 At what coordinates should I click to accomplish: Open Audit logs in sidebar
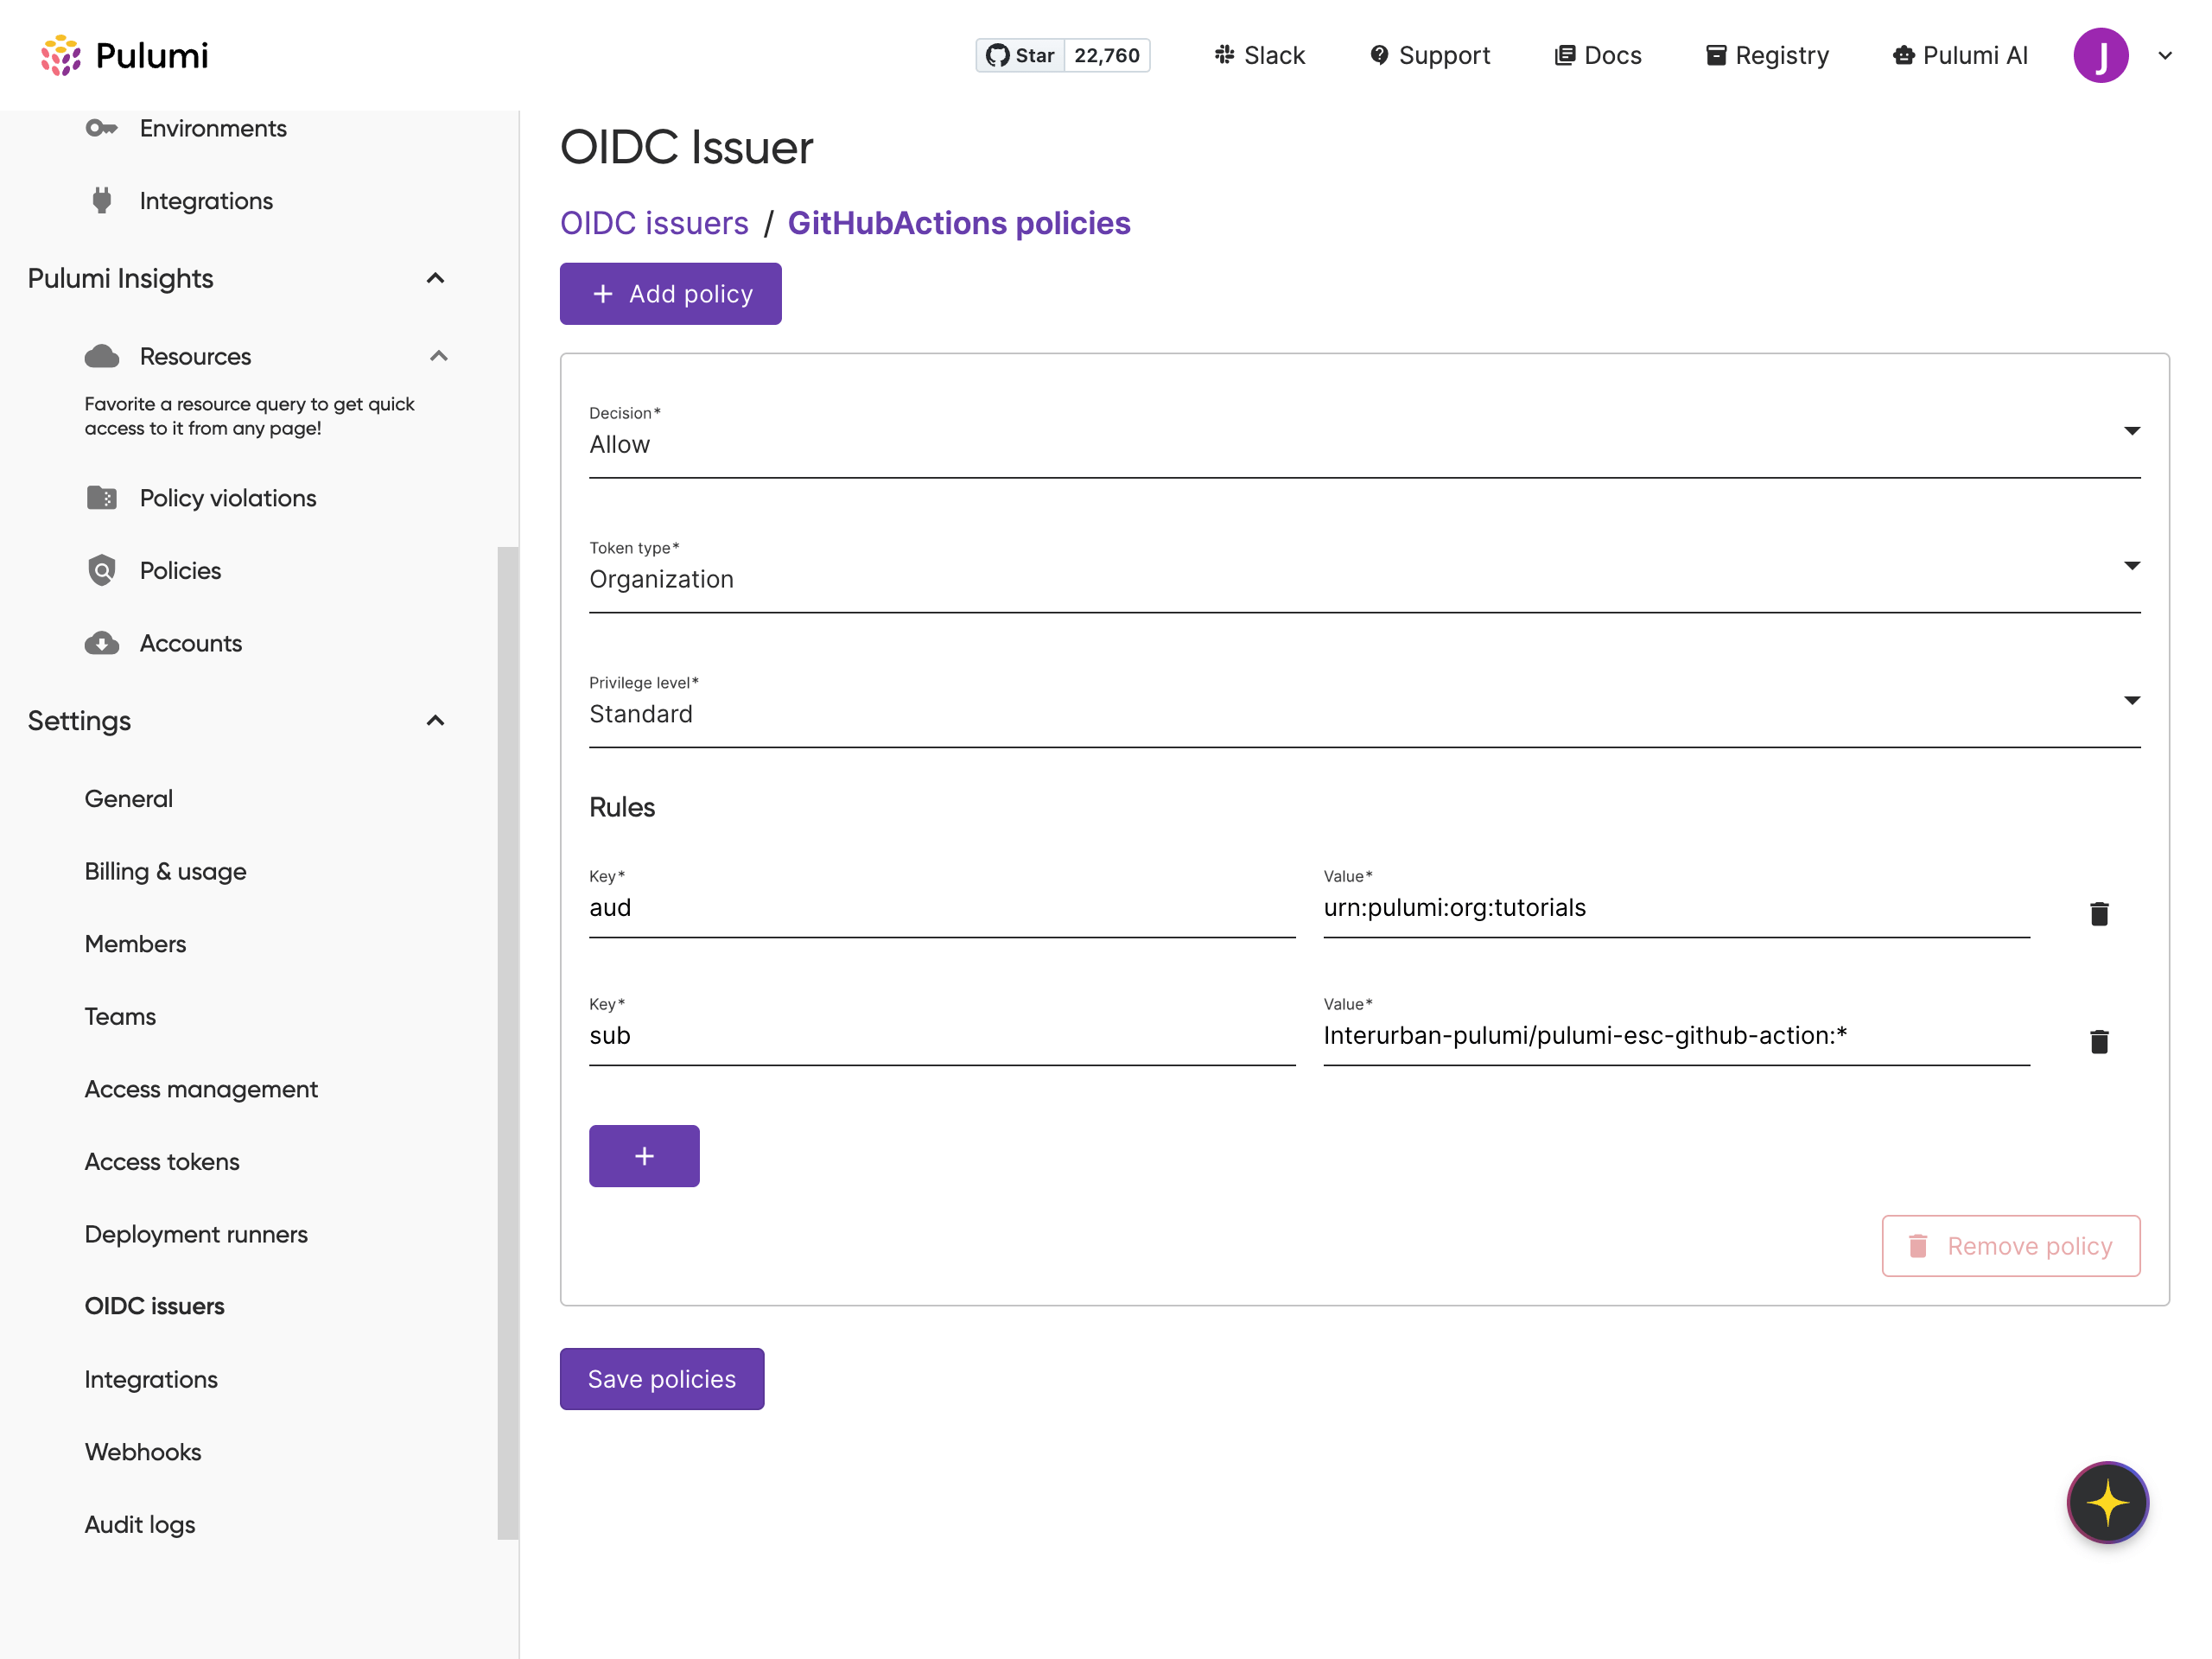tap(140, 1524)
